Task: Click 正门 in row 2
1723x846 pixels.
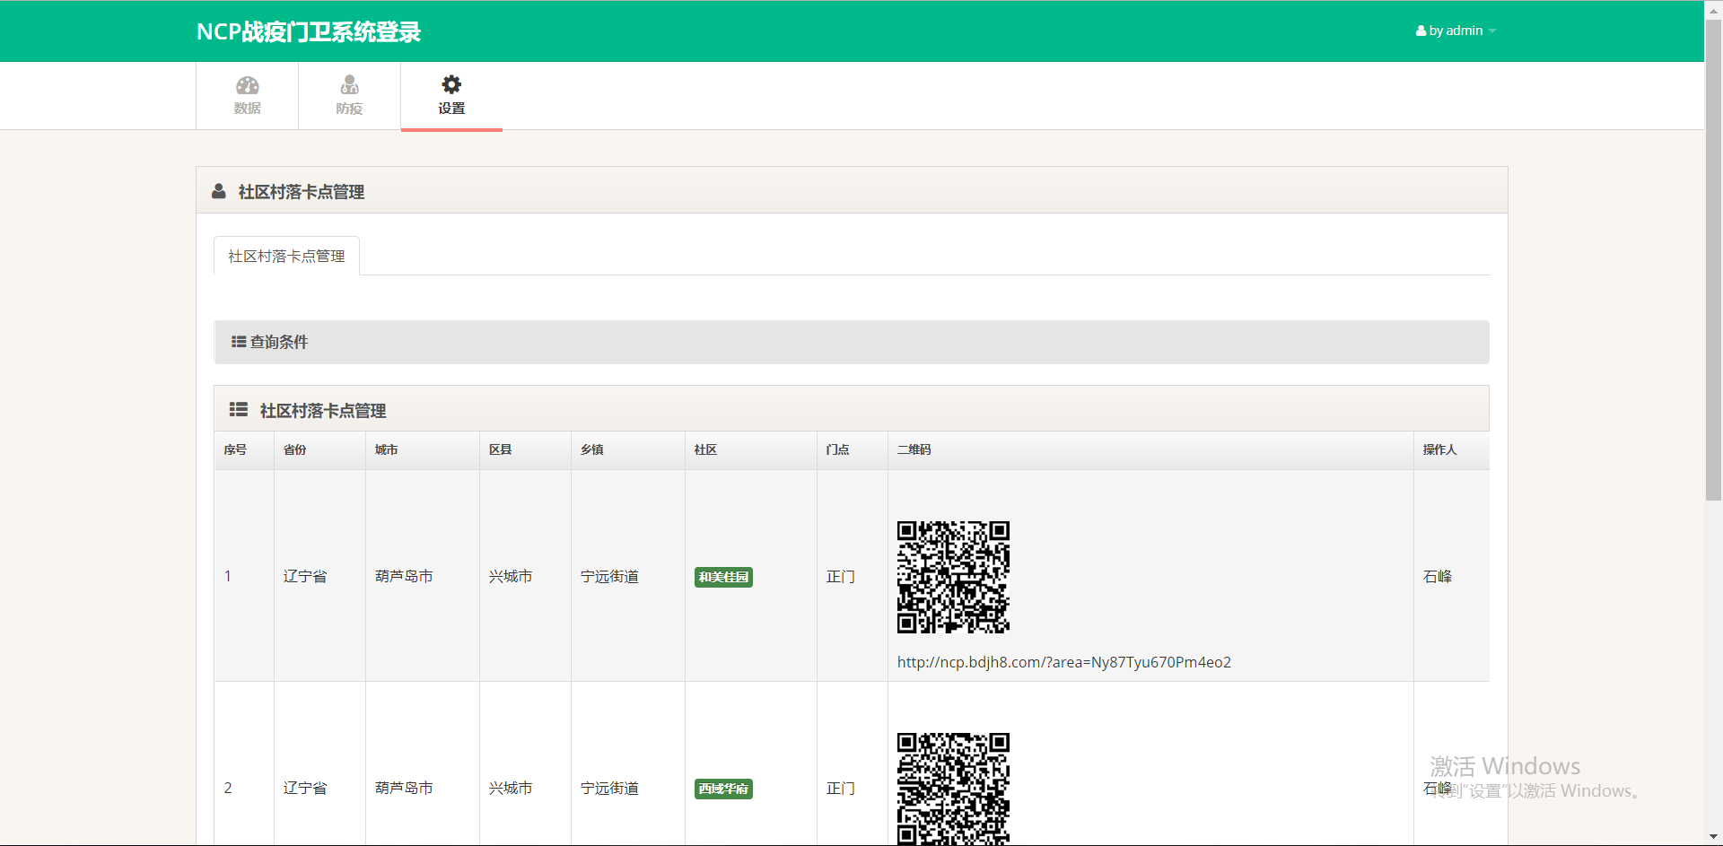Action: pyautogui.click(x=841, y=788)
